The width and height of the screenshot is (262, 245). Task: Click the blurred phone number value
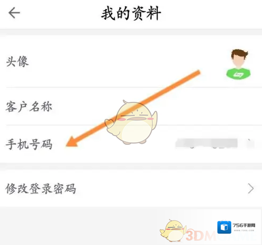click(207, 143)
